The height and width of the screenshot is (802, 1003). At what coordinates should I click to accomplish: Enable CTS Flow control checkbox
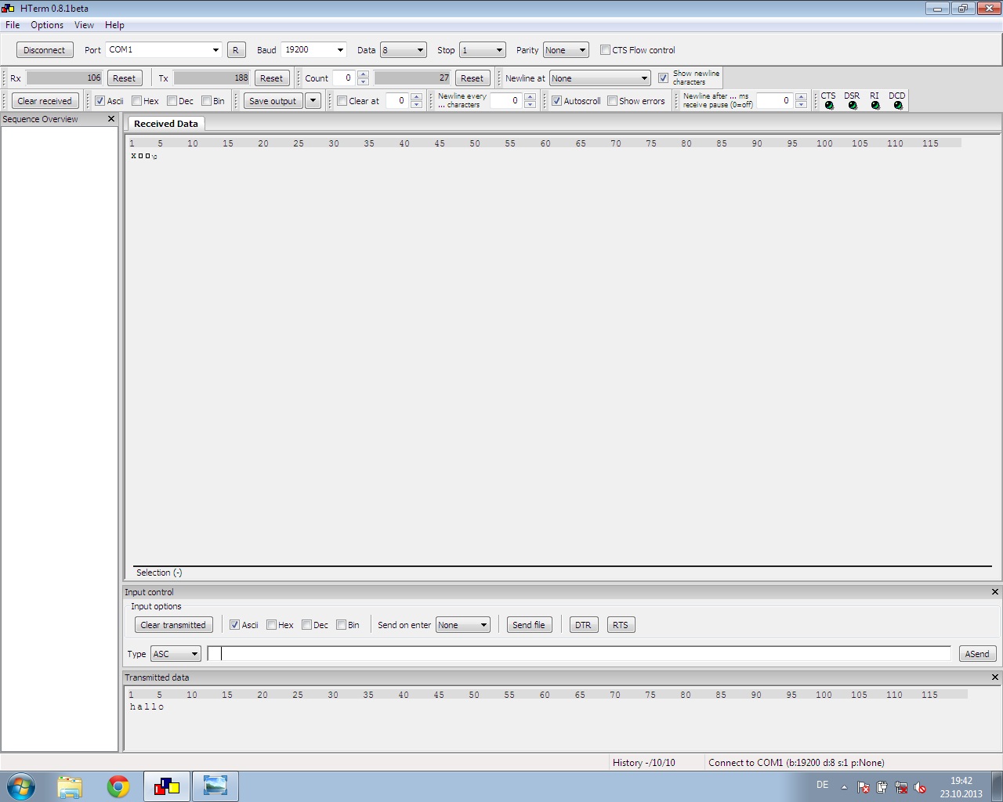(x=605, y=49)
